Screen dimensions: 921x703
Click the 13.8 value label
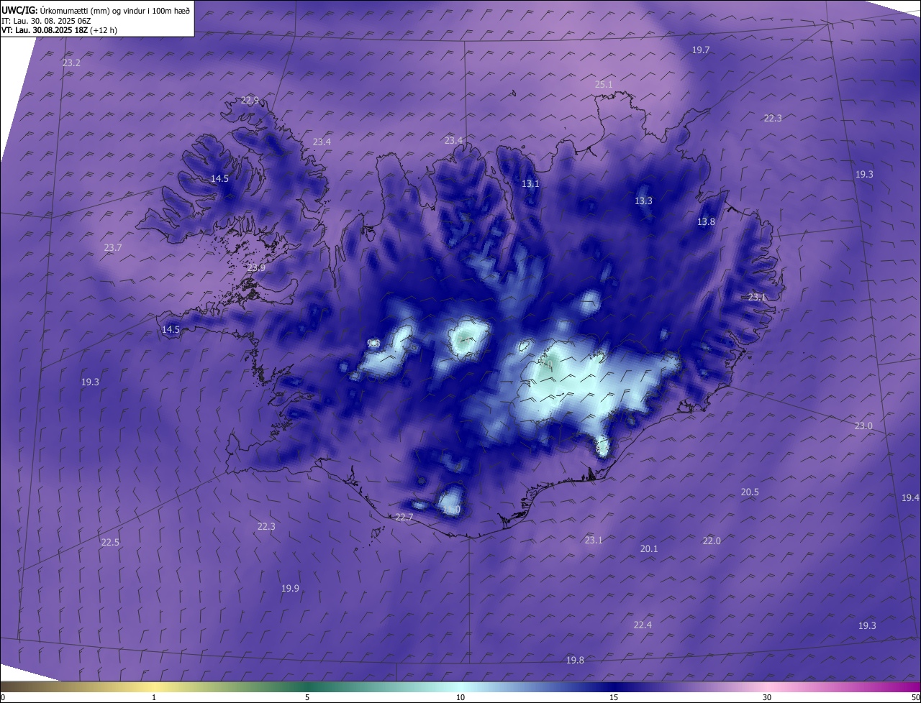click(x=706, y=223)
